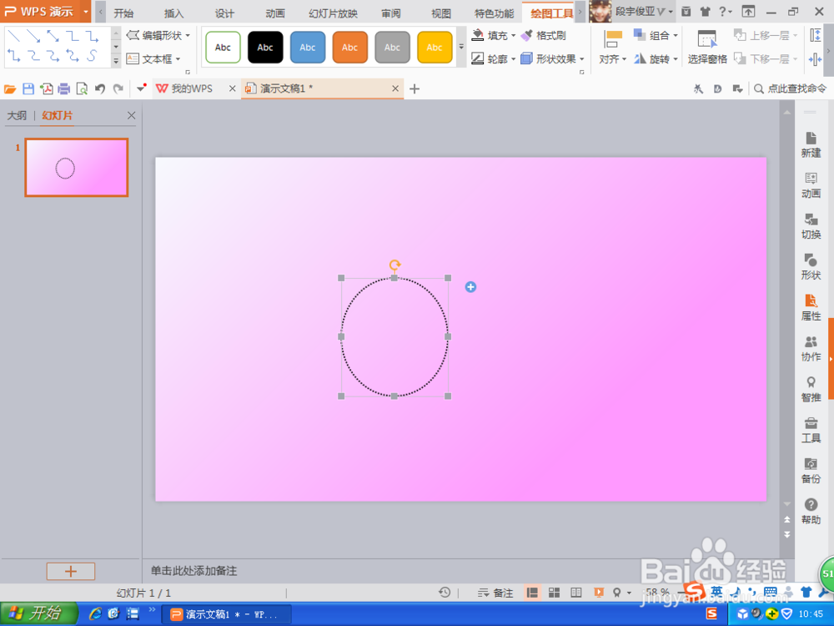Apply yellow Abc shape style

435,48
